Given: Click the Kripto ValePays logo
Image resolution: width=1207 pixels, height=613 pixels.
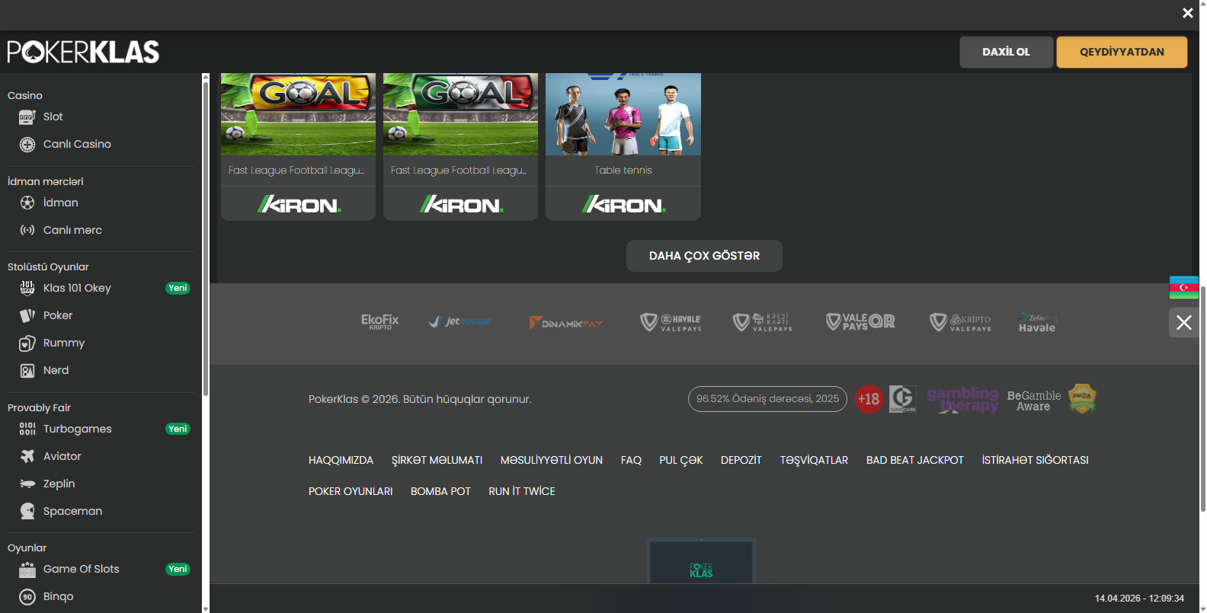Looking at the screenshot, I should coord(961,322).
